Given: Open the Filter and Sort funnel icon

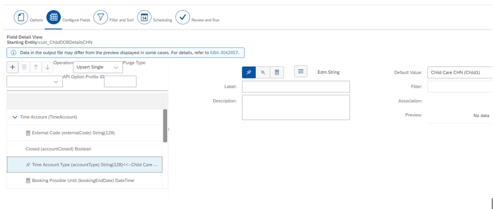Looking at the screenshot, I should tap(101, 18).
